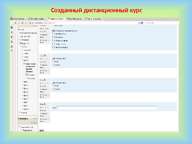Collapse the Текущий курс navigation node
The image size is (192, 144).
tap(19, 43)
